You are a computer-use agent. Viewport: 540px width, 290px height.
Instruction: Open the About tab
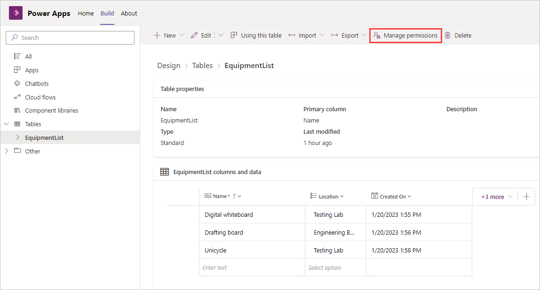129,14
